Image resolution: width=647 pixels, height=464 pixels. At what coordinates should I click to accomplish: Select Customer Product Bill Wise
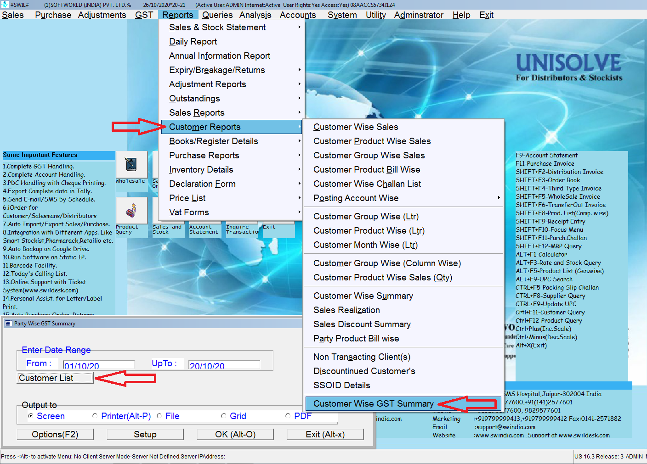403,169
